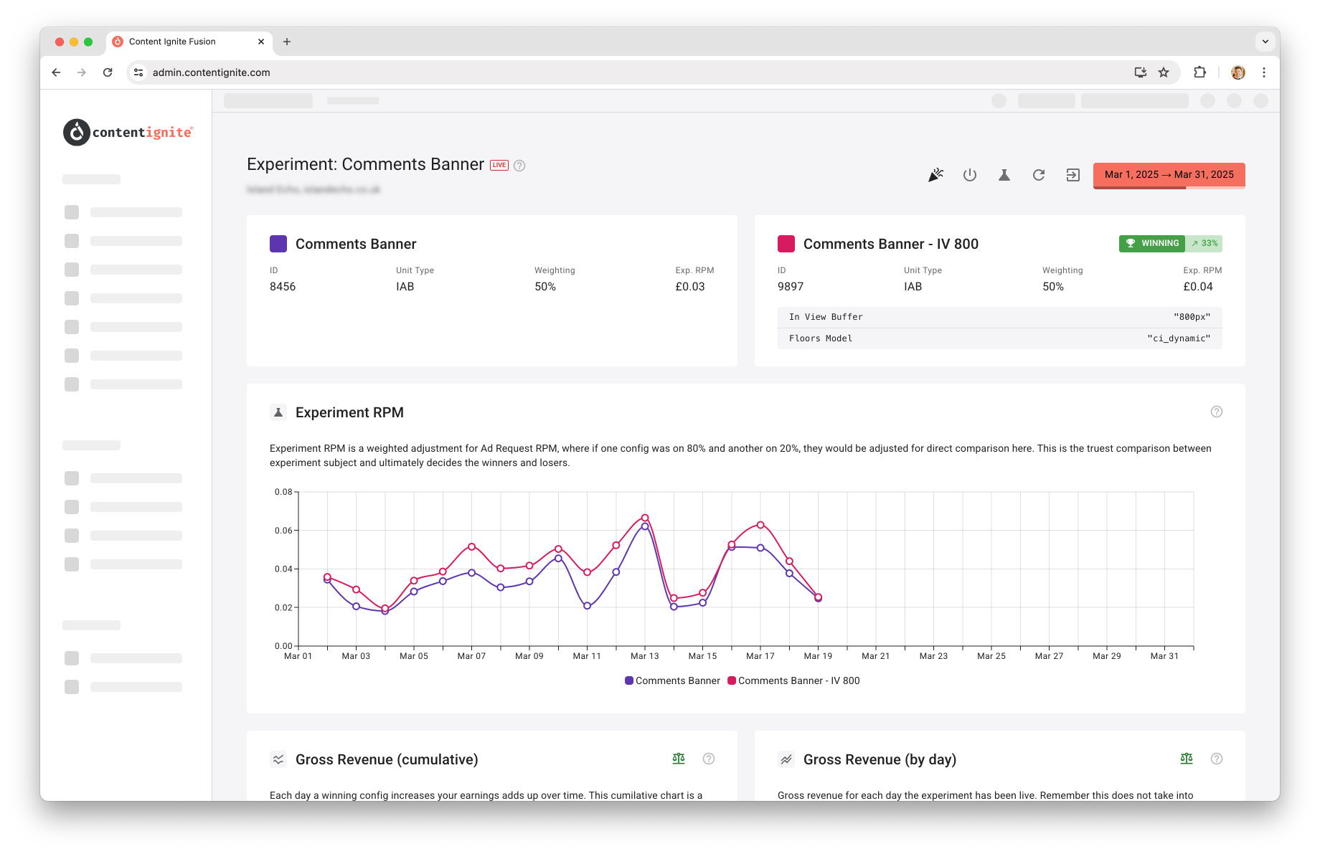Click the pink data point at Mar 07
Image resolution: width=1320 pixels, height=854 pixels.
pyautogui.click(x=471, y=546)
